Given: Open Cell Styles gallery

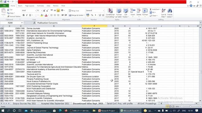Looking at the screenshot, I should tap(126, 13).
